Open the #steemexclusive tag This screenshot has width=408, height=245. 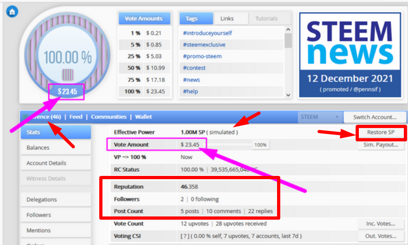pos(204,45)
